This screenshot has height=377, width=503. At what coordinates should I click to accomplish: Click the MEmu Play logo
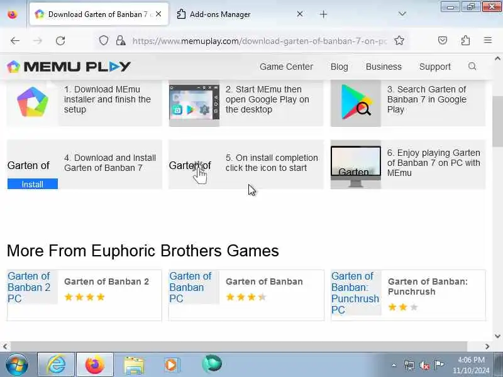coord(69,67)
